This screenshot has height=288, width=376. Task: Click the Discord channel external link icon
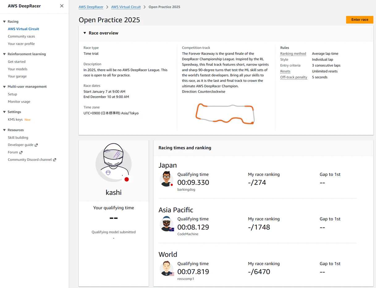55,160
